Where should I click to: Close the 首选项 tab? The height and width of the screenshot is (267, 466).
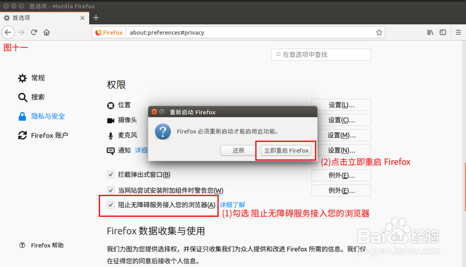point(82,18)
